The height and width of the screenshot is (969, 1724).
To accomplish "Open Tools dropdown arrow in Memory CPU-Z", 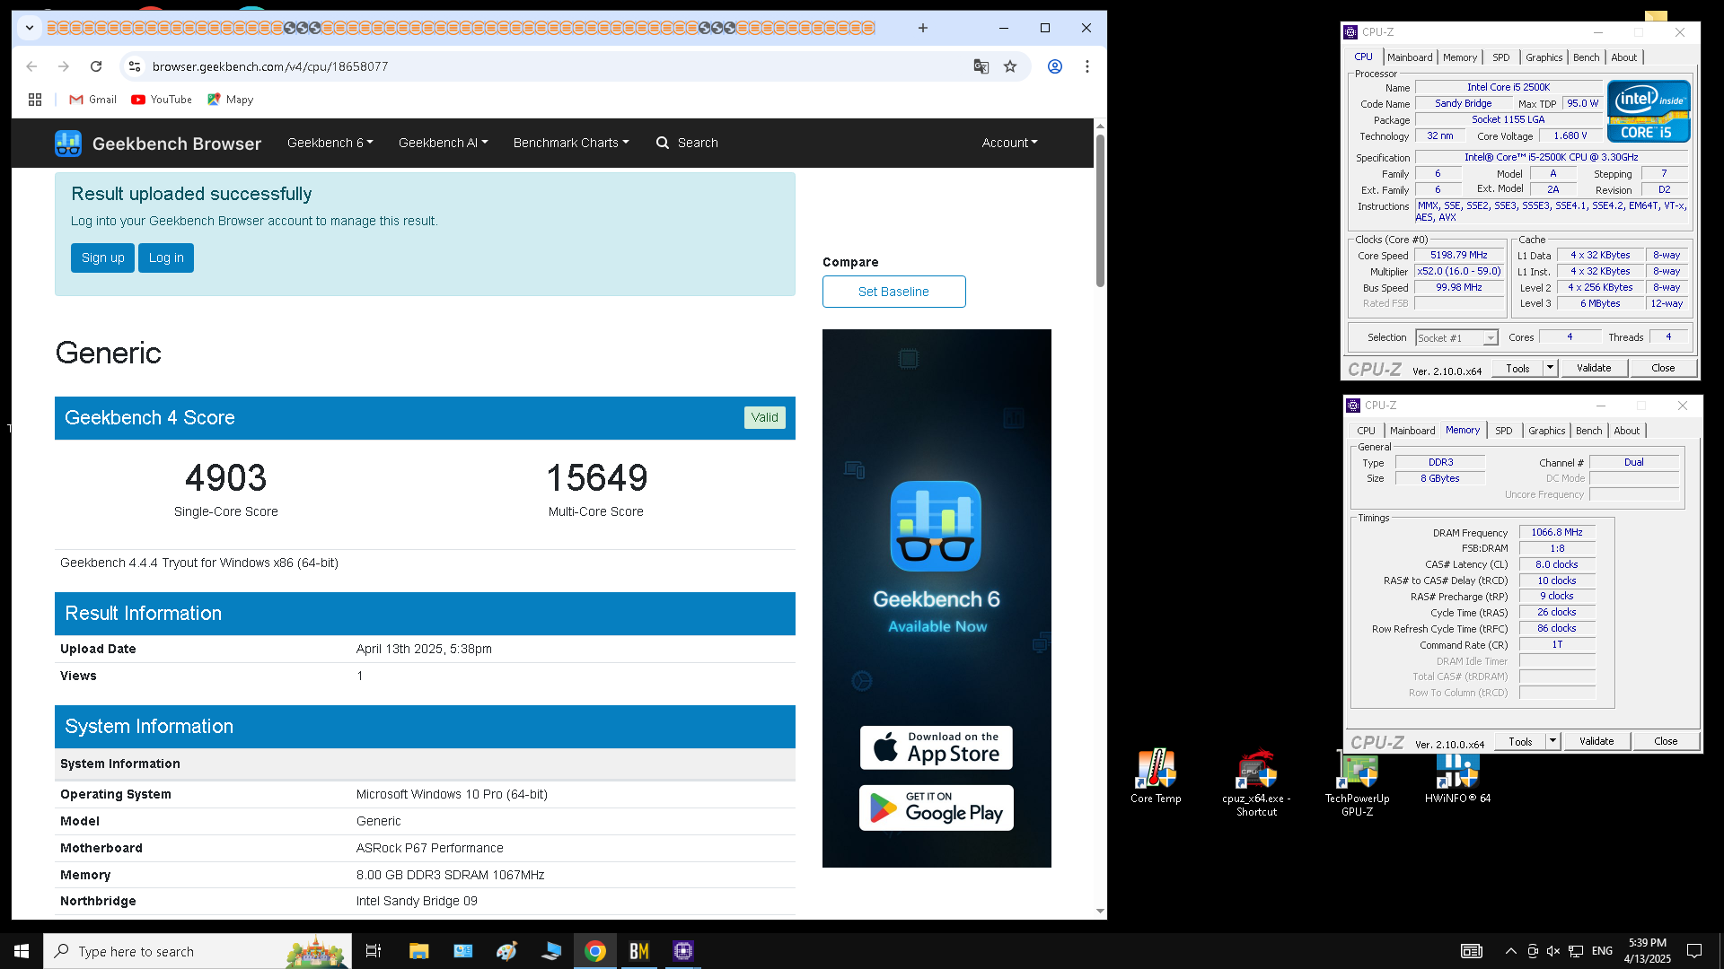I will (x=1553, y=741).
